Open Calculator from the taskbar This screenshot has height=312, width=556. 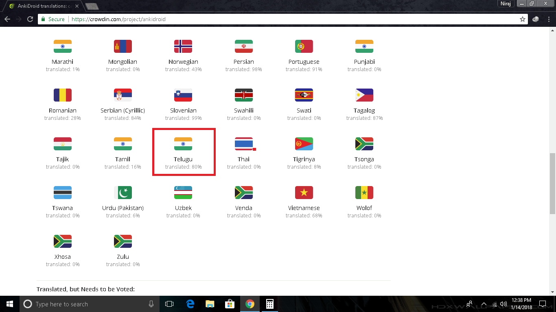(x=269, y=304)
